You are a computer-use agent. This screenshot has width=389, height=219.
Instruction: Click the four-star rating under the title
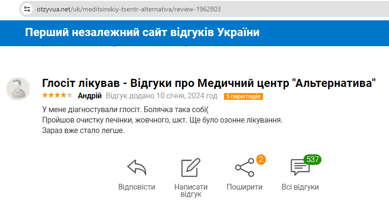click(54, 95)
